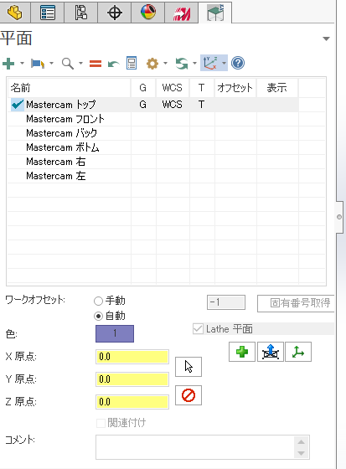This screenshot has width=346, height=469.
Task: Toggle the Lathe 平面 checkbox
Action: click(x=198, y=329)
